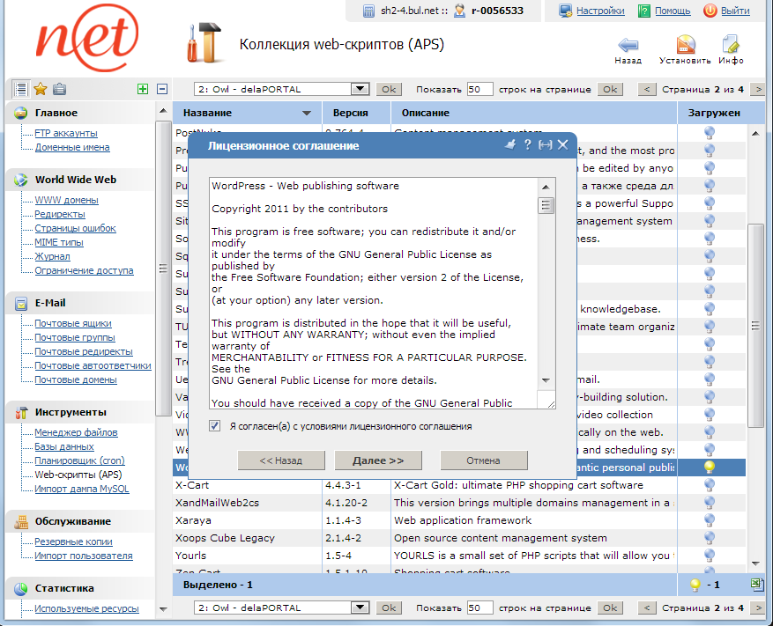Click the Excel export icon in table footer
The image size is (773, 626).
[x=756, y=584]
